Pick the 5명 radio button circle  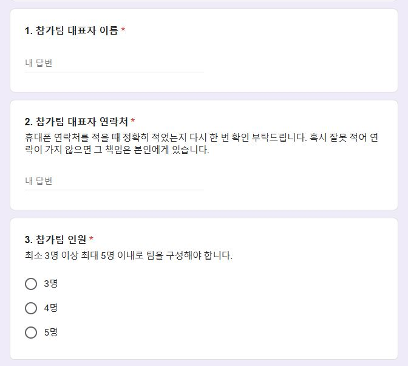tap(31, 333)
